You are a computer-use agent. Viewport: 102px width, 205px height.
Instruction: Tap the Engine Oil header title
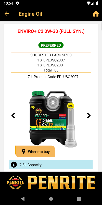coord(30,14)
